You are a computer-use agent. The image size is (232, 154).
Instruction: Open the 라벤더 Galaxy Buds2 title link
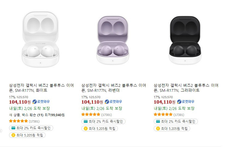pyautogui.click(x=114, y=88)
